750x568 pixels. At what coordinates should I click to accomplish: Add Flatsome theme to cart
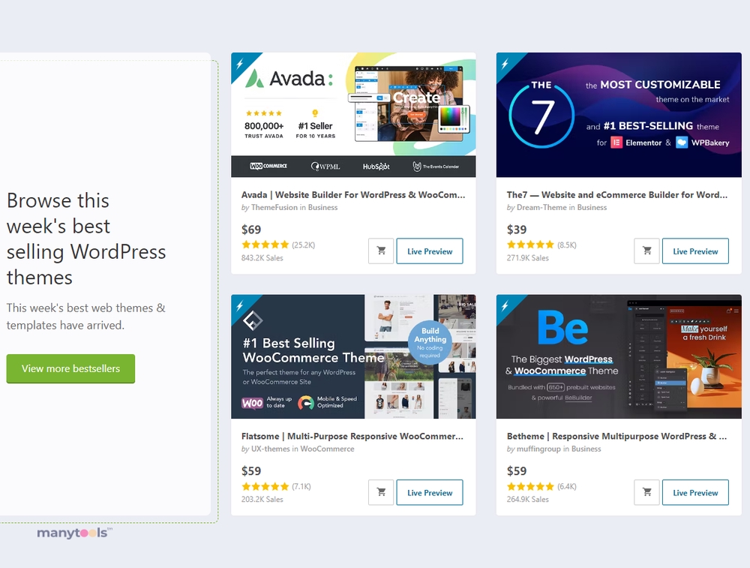click(x=381, y=492)
